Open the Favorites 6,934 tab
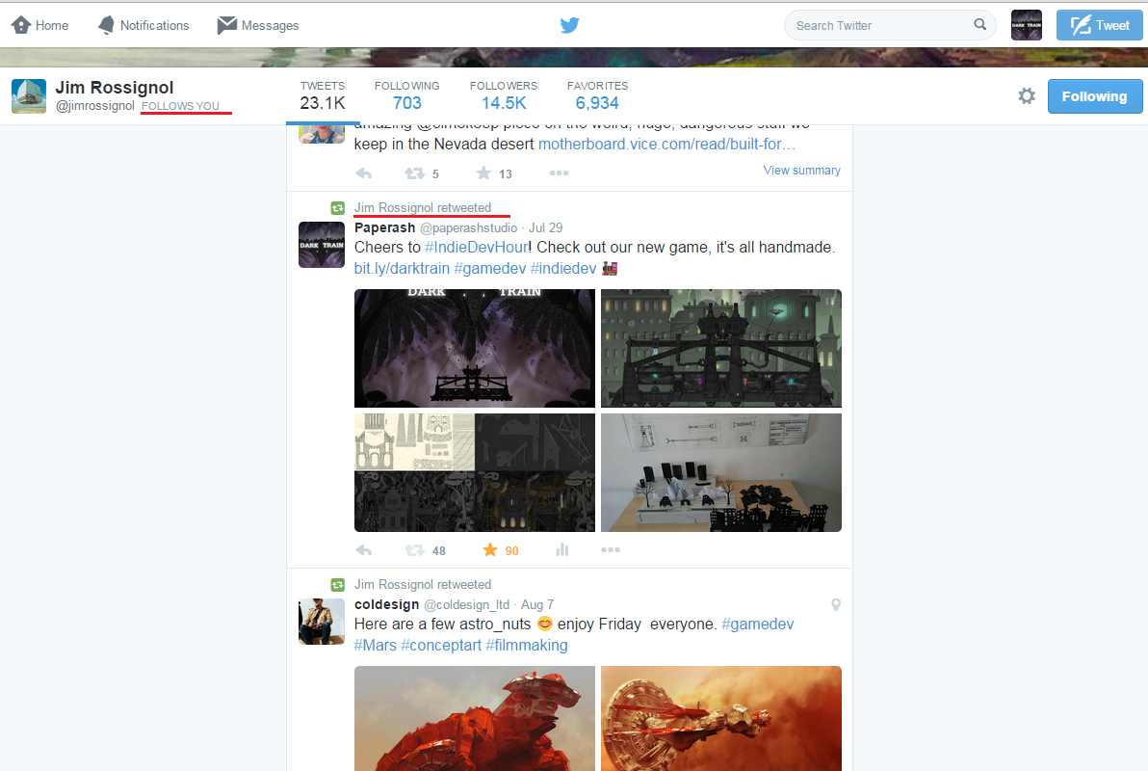Image resolution: width=1148 pixels, height=771 pixels. 597,96
